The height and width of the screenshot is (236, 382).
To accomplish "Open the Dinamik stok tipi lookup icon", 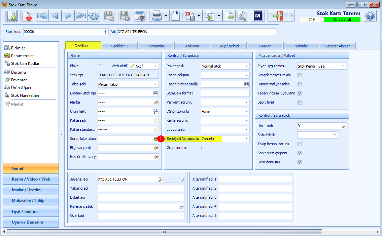I will pos(156,93).
